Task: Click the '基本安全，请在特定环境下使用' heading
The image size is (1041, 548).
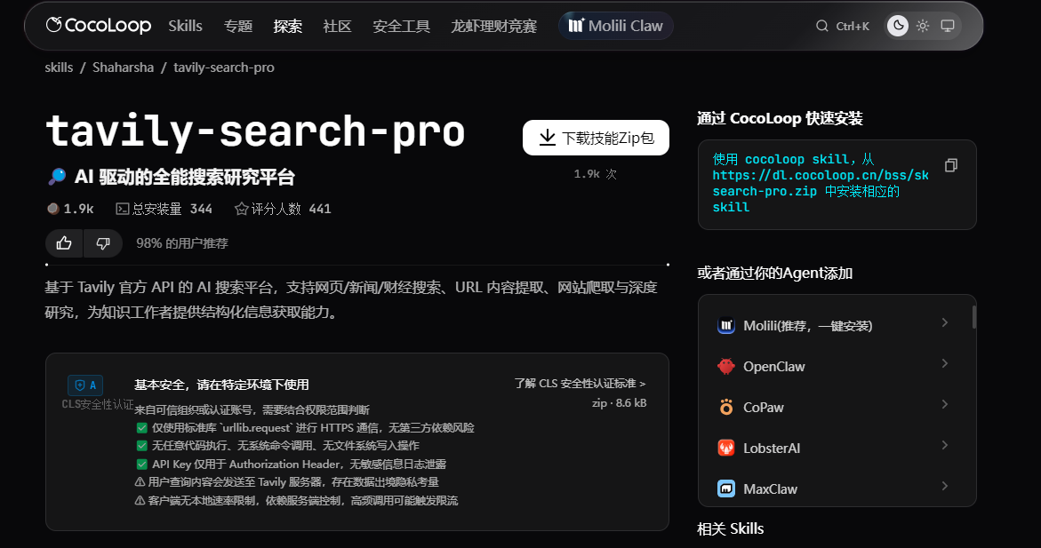Action: click(x=221, y=385)
